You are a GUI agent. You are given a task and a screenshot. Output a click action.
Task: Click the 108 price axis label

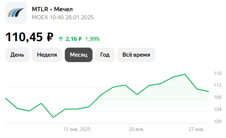click(x=218, y=97)
